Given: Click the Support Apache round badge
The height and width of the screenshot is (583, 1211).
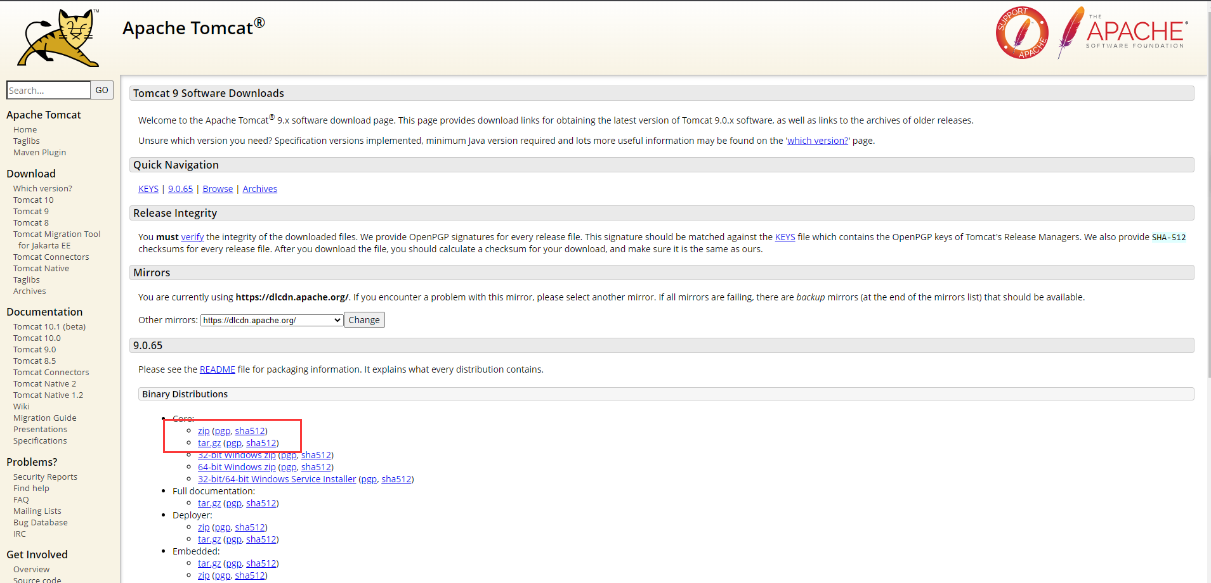Looking at the screenshot, I should [1021, 33].
